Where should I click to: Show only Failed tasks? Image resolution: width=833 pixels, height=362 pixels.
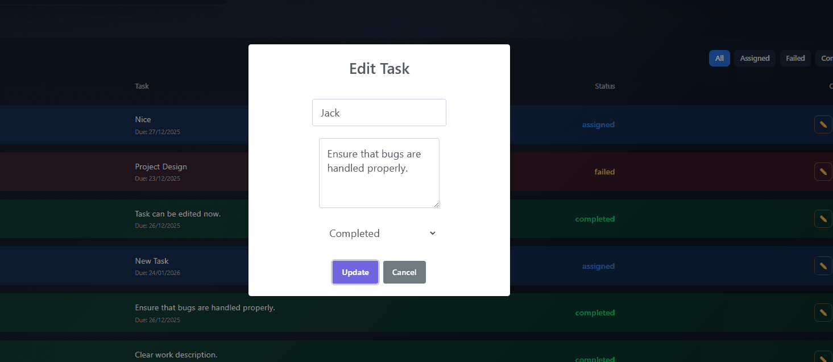click(x=795, y=59)
